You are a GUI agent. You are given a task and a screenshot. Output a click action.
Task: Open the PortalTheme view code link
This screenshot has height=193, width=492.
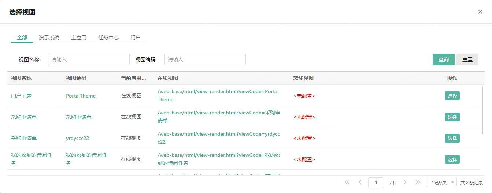(81, 96)
